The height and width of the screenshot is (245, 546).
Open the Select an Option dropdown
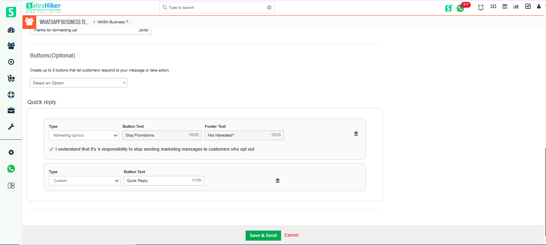click(x=78, y=83)
